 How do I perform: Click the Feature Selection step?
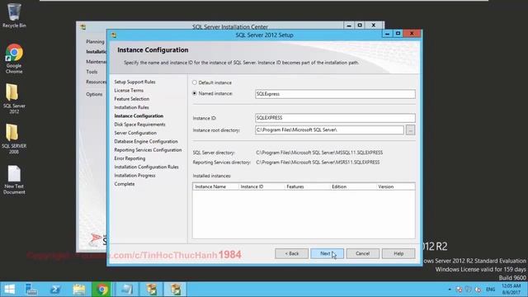132,99
